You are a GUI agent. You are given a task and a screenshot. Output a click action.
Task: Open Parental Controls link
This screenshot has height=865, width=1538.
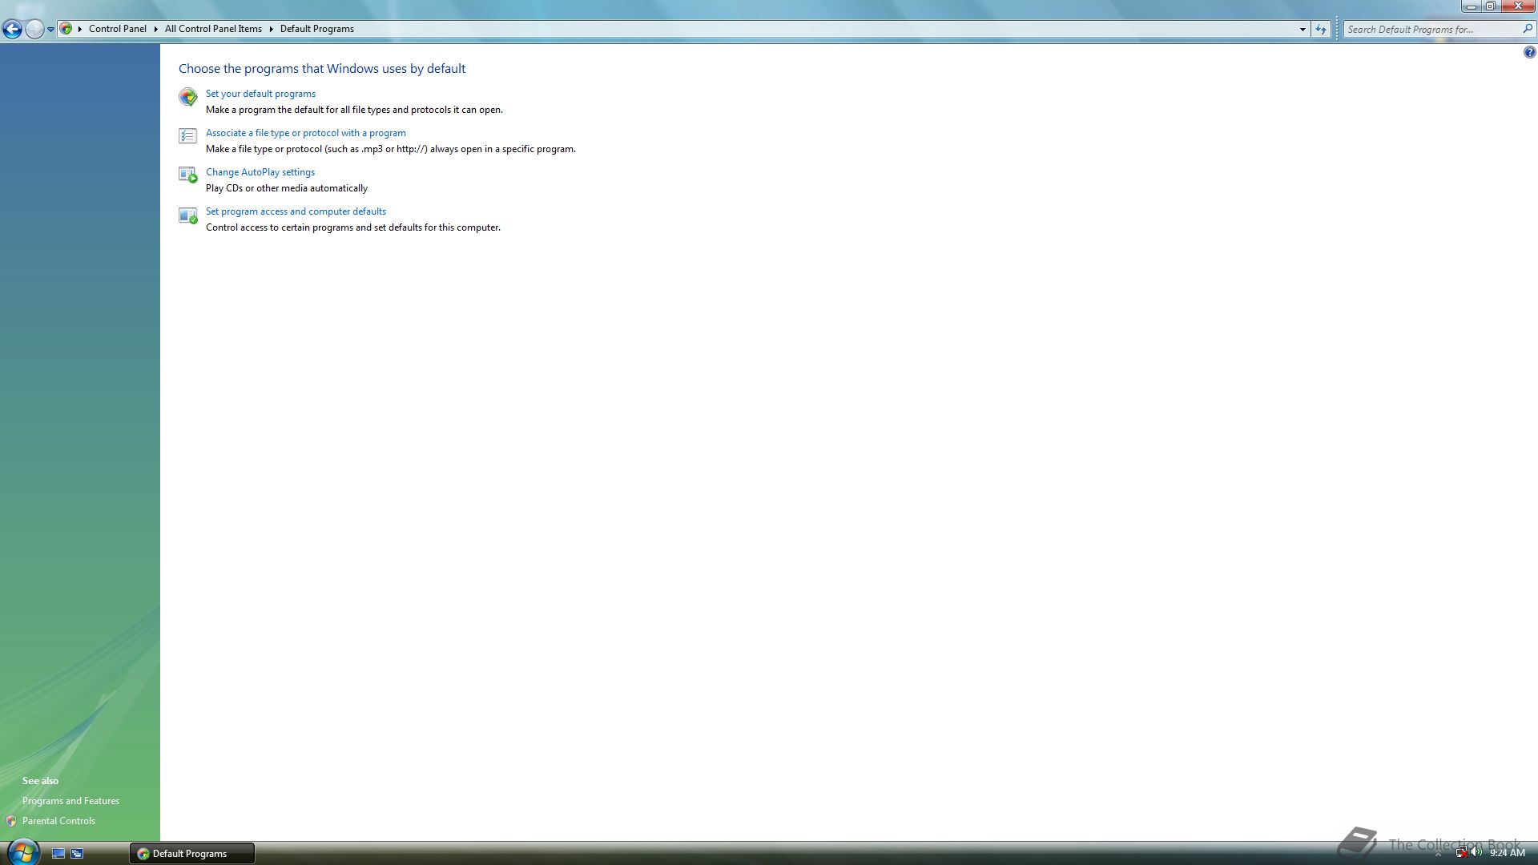(x=58, y=821)
